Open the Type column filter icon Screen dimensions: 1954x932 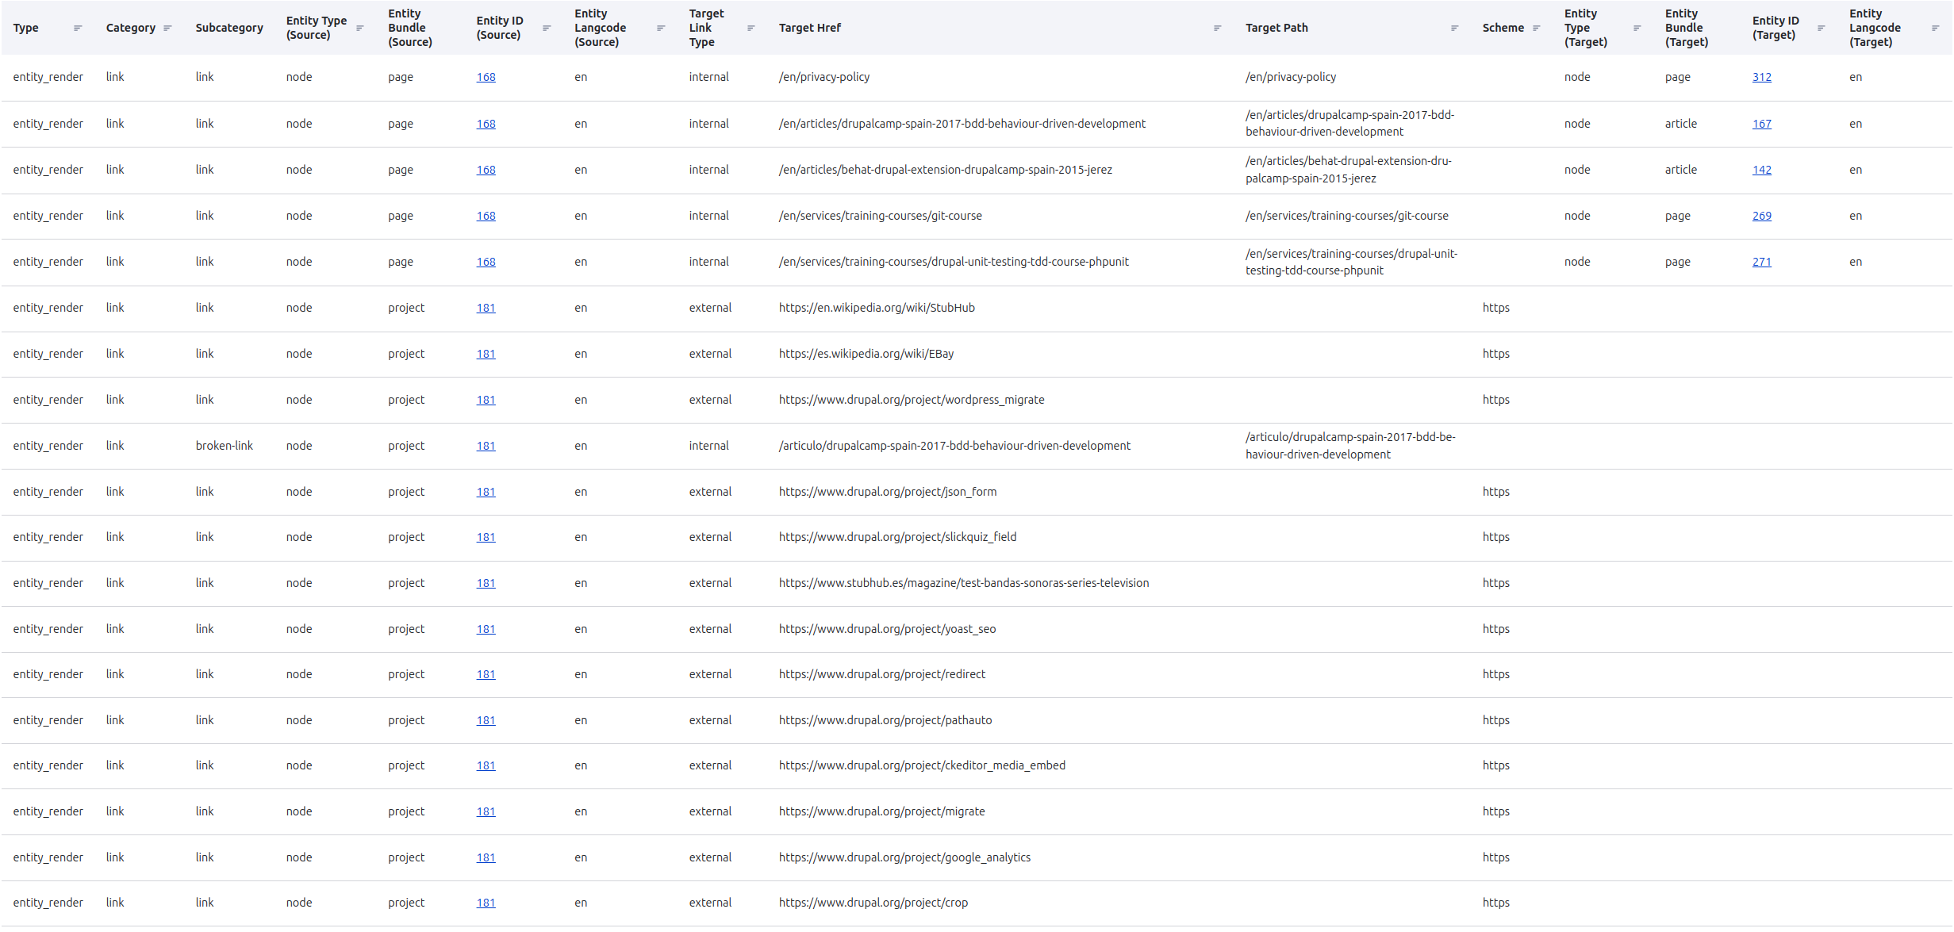[78, 28]
